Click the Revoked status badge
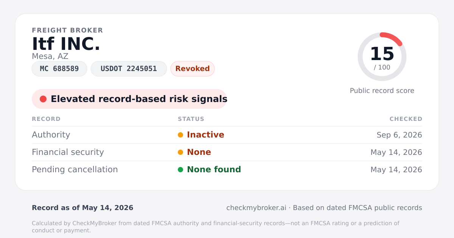This screenshot has width=454, height=238. tap(193, 69)
